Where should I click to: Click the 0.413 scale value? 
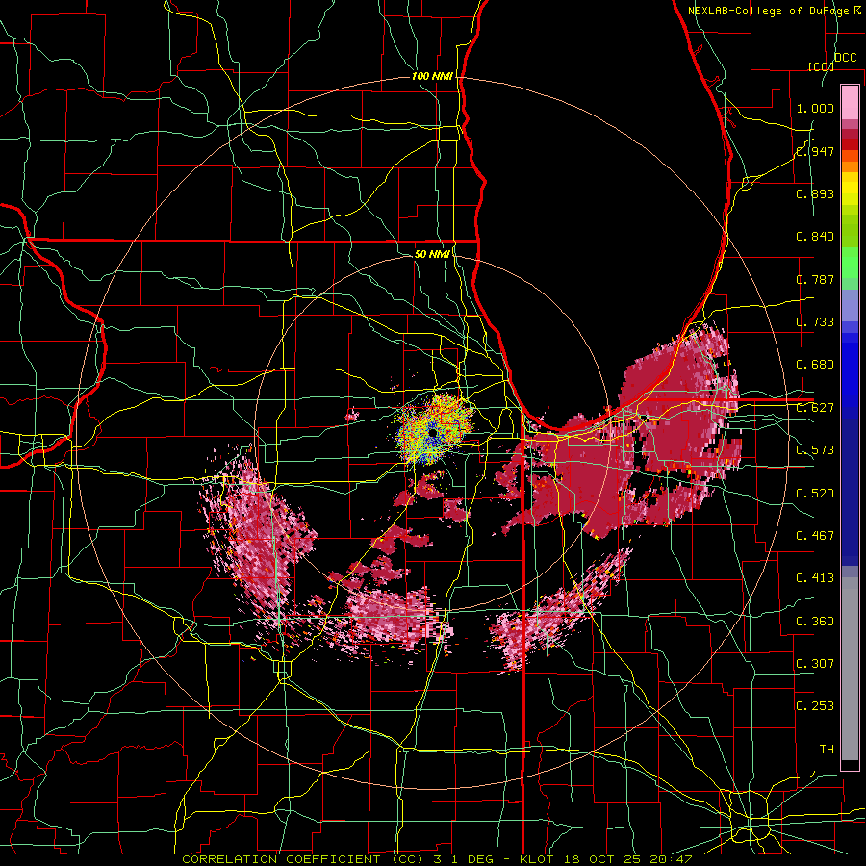coord(815,578)
